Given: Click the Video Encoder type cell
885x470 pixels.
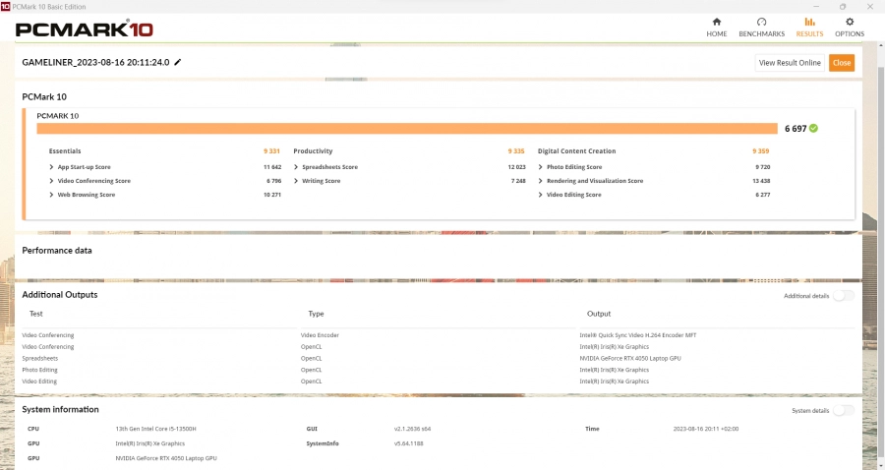Looking at the screenshot, I should pyautogui.click(x=320, y=335).
